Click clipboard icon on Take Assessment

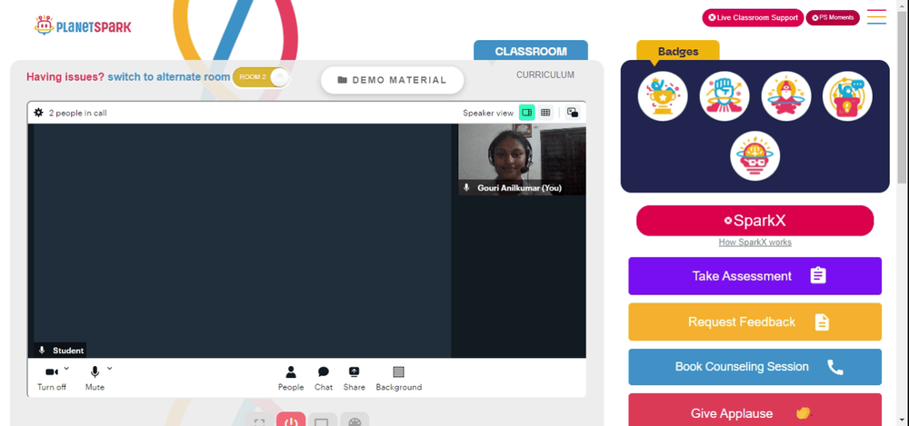pyautogui.click(x=818, y=275)
